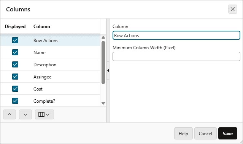Move selected column up with arrow button

point(10,114)
